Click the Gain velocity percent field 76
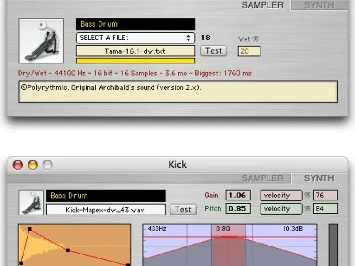355x266 pixels. pyautogui.click(x=325, y=195)
